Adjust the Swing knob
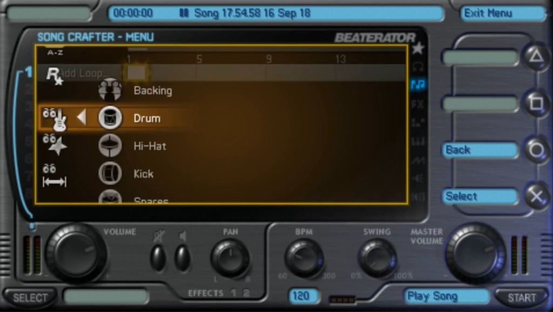Image resolution: width=553 pixels, height=312 pixels. tap(376, 259)
